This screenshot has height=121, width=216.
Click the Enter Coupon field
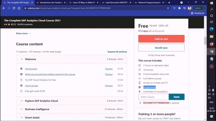154,97
